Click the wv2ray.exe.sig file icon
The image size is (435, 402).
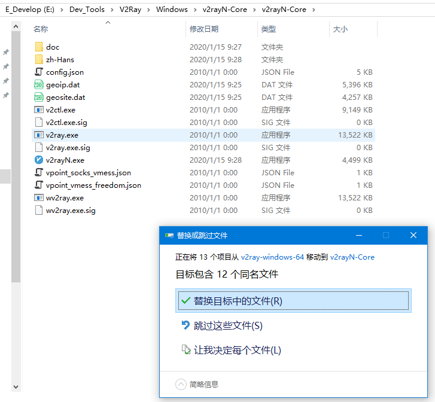(x=39, y=210)
